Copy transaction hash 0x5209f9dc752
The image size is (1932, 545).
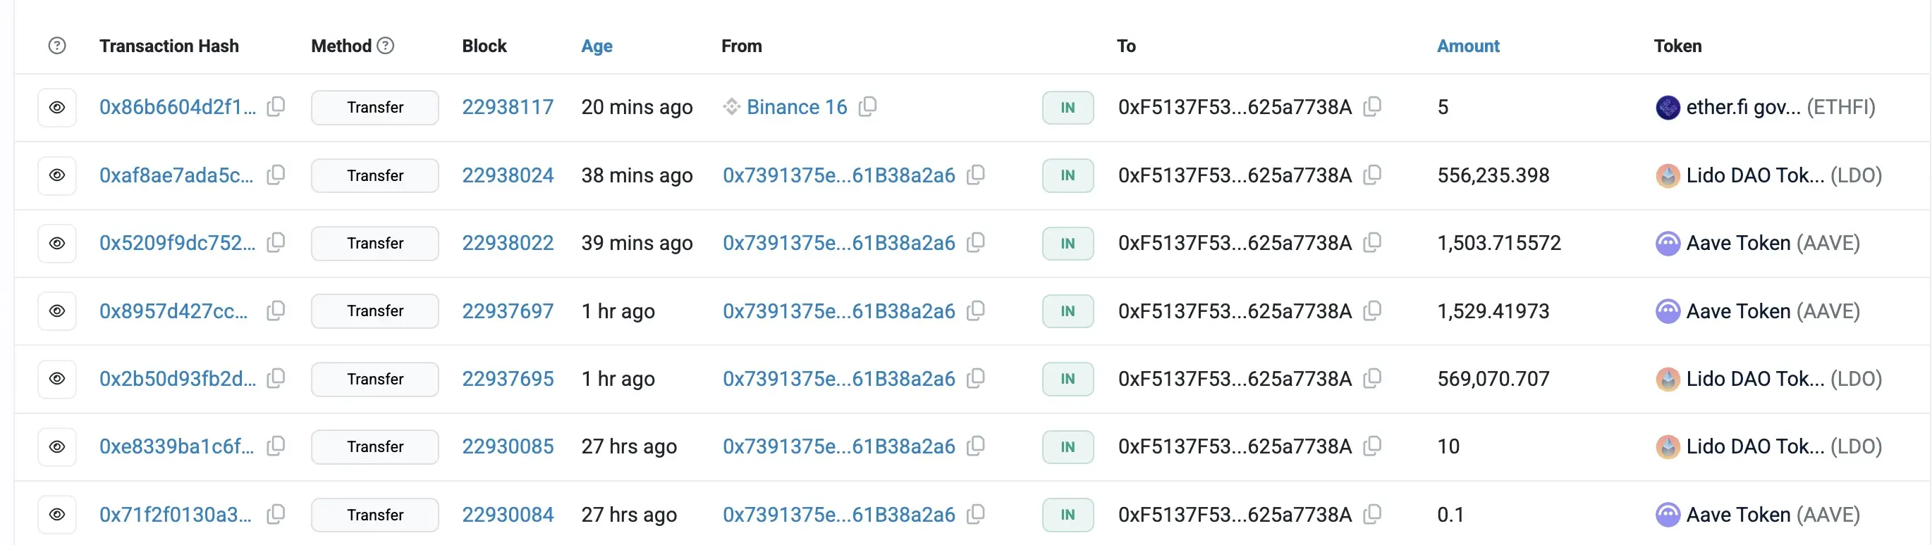276,242
